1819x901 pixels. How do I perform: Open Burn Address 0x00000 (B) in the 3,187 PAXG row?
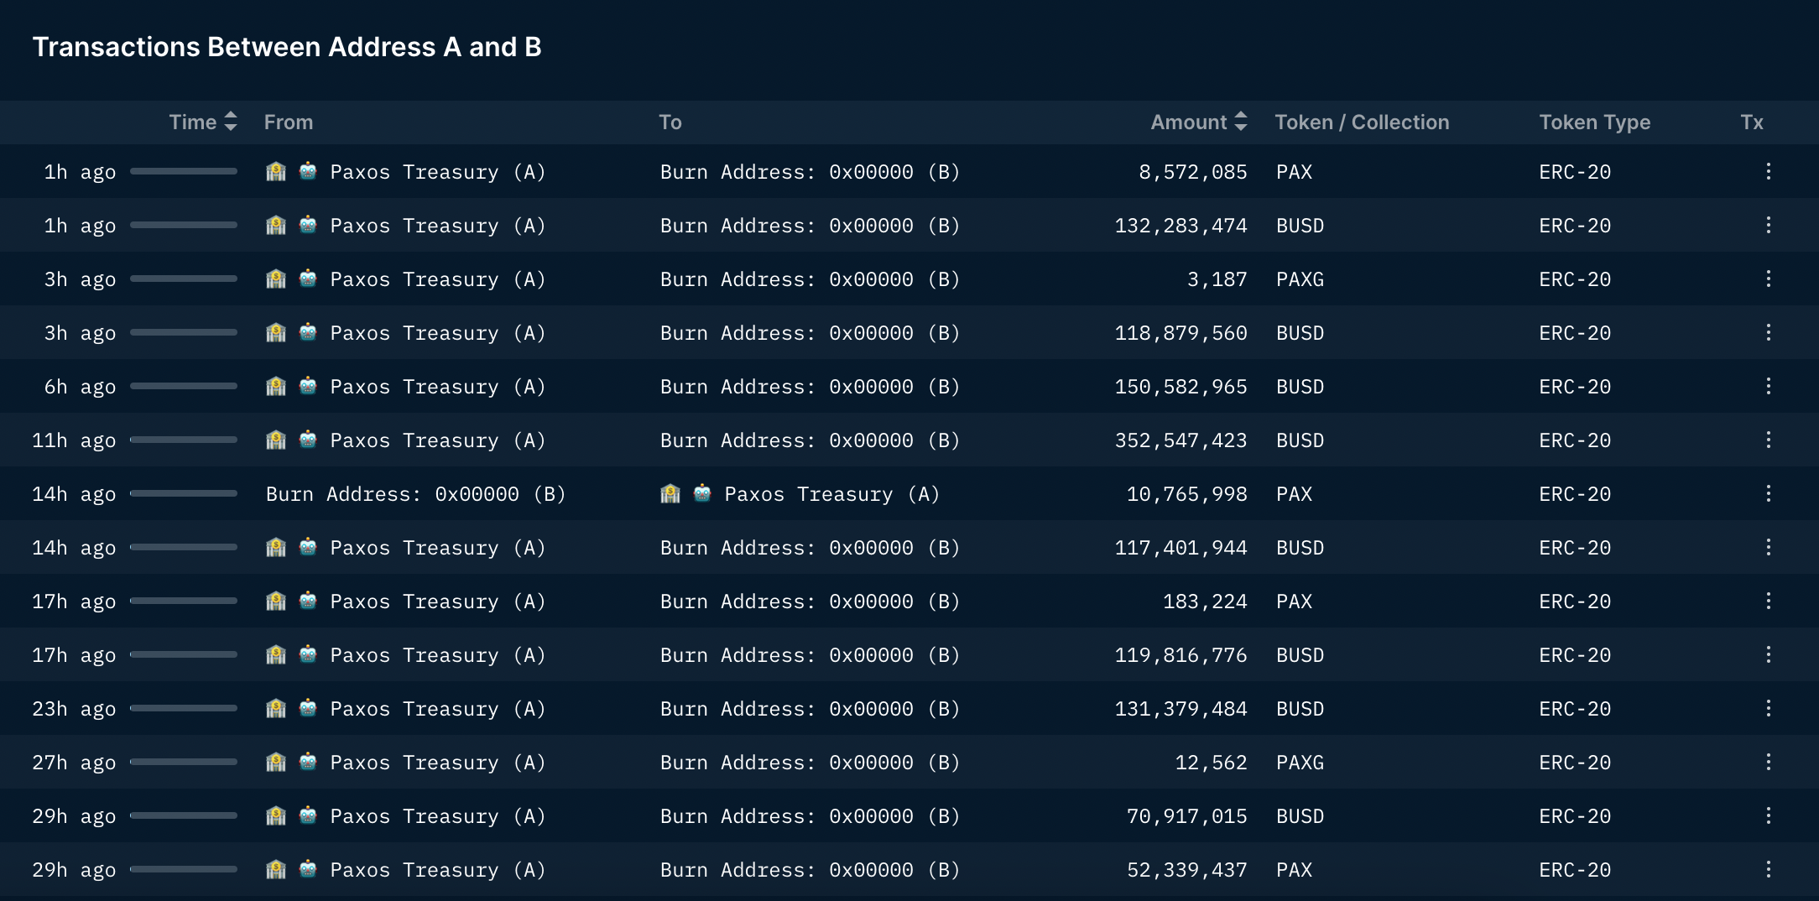click(810, 279)
